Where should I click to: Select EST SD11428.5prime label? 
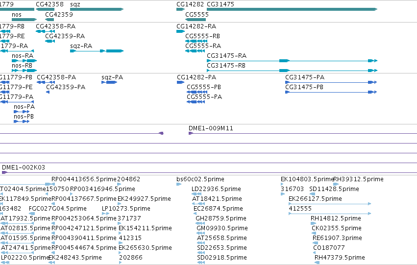point(334,189)
